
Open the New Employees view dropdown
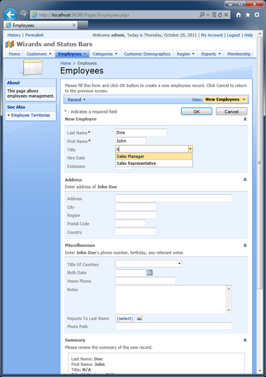pos(225,100)
